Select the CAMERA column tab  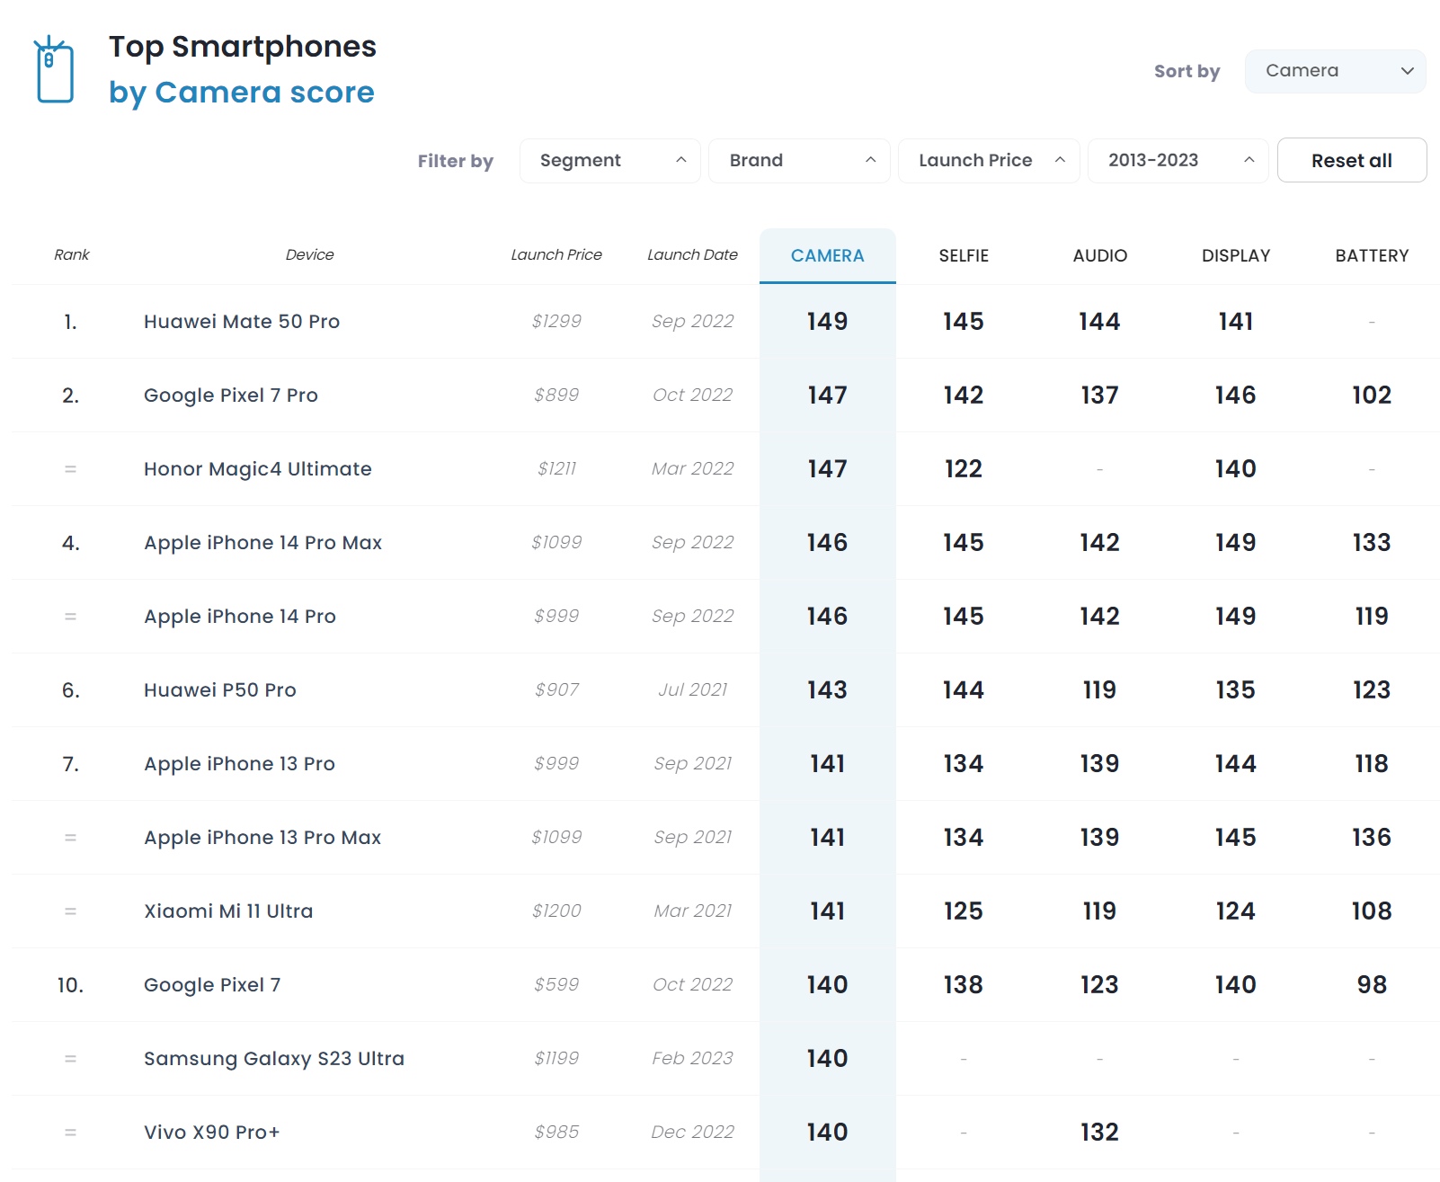point(828,256)
